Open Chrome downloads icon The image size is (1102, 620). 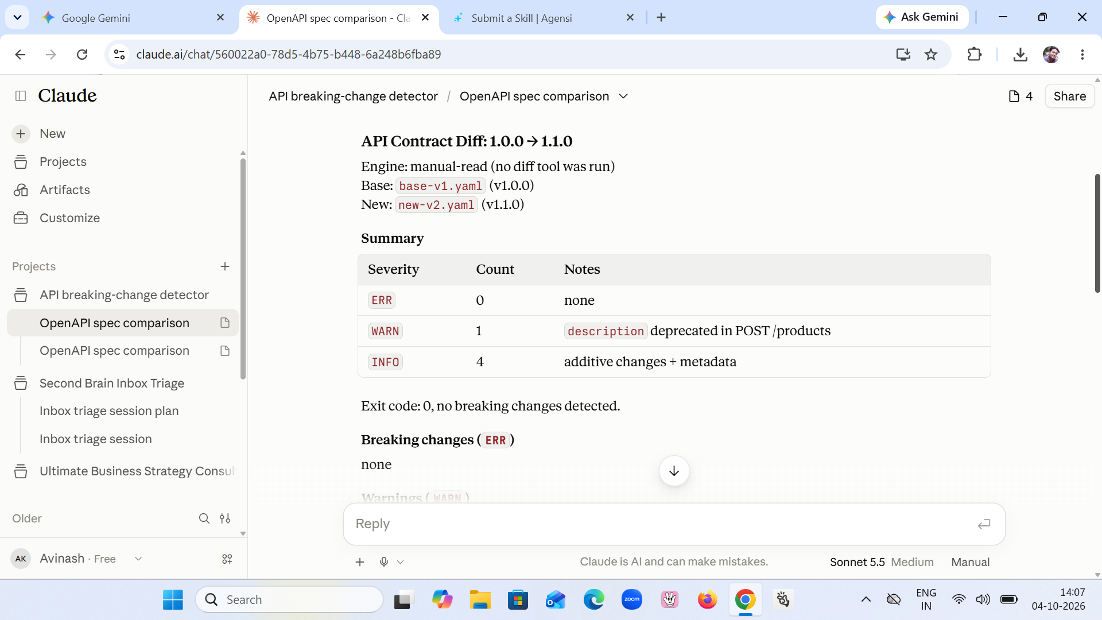1020,55
